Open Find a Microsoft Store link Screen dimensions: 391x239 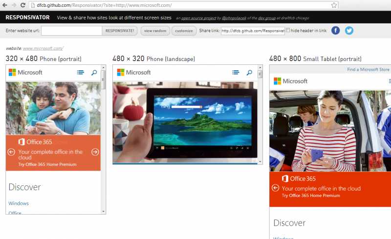point(369,69)
